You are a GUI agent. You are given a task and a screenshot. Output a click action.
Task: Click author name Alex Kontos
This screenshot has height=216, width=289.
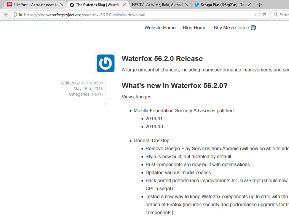(92, 83)
